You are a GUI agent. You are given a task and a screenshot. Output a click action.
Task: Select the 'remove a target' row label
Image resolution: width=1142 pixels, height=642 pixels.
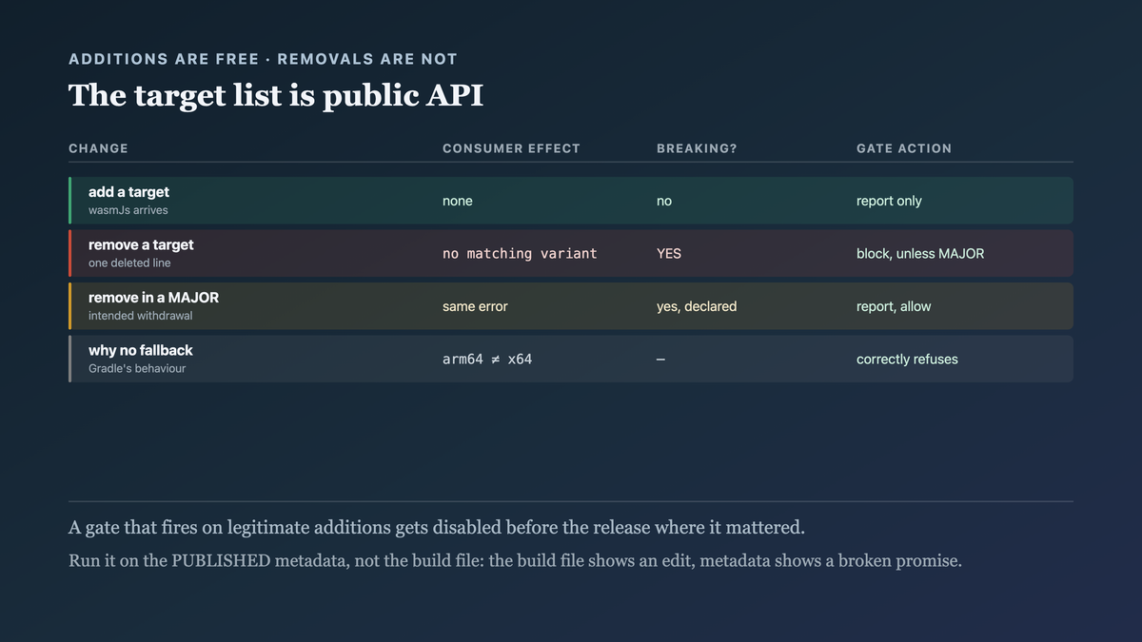[x=141, y=244]
